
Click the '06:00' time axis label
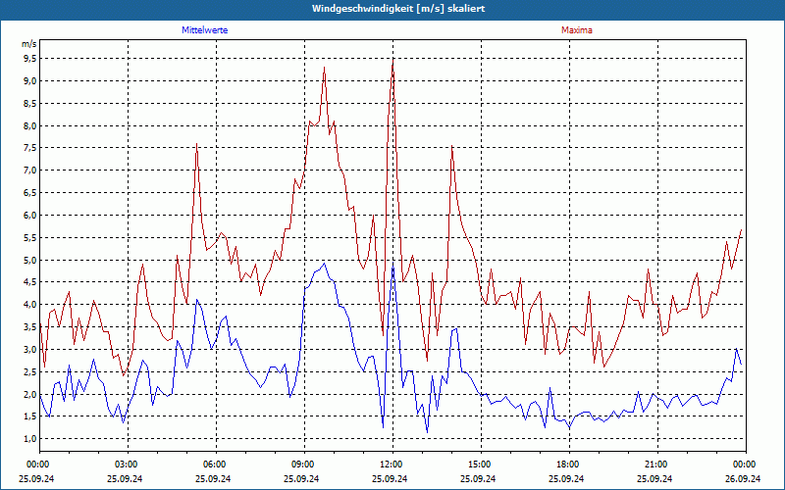tap(213, 465)
